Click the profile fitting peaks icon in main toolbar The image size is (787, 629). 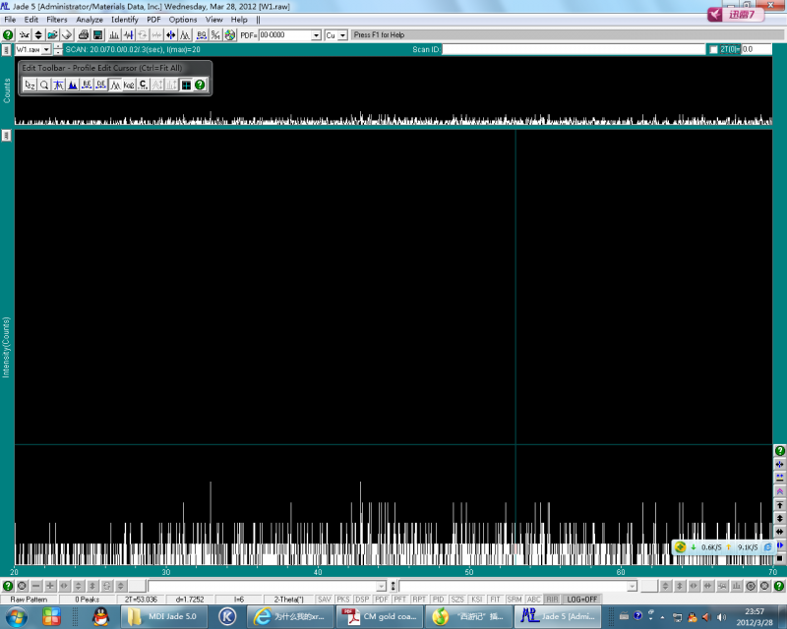pos(185,35)
